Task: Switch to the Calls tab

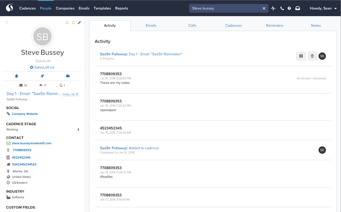Action: [192, 25]
